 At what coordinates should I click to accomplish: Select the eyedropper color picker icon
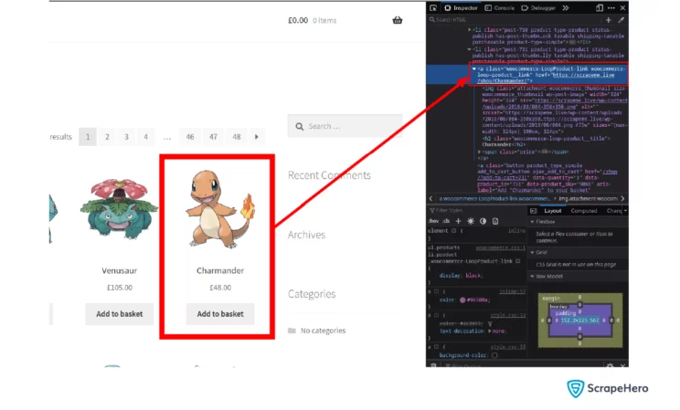point(621,20)
